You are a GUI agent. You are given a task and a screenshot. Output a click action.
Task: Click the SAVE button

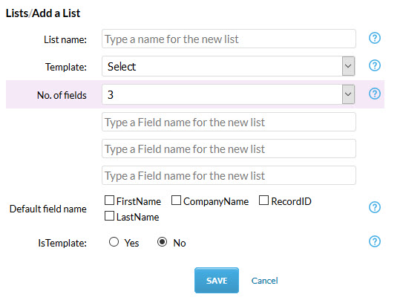click(x=217, y=281)
